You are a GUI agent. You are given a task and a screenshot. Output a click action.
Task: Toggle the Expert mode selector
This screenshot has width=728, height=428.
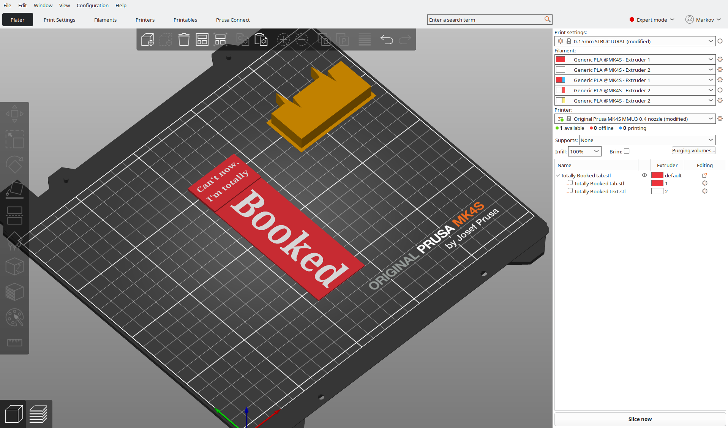point(652,20)
